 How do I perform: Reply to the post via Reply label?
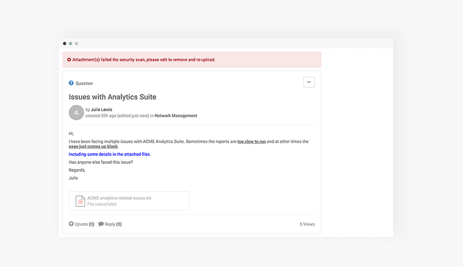click(x=113, y=225)
